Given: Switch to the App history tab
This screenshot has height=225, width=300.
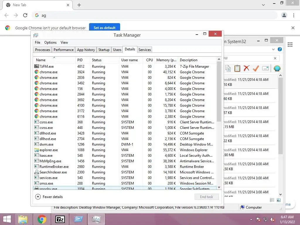Looking at the screenshot, I should coord(86,50).
